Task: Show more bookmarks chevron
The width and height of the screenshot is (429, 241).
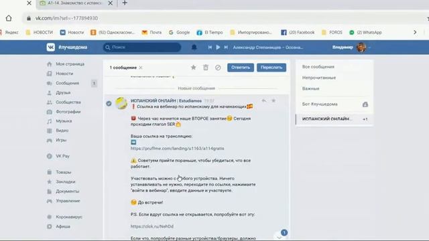Action: click(415, 32)
